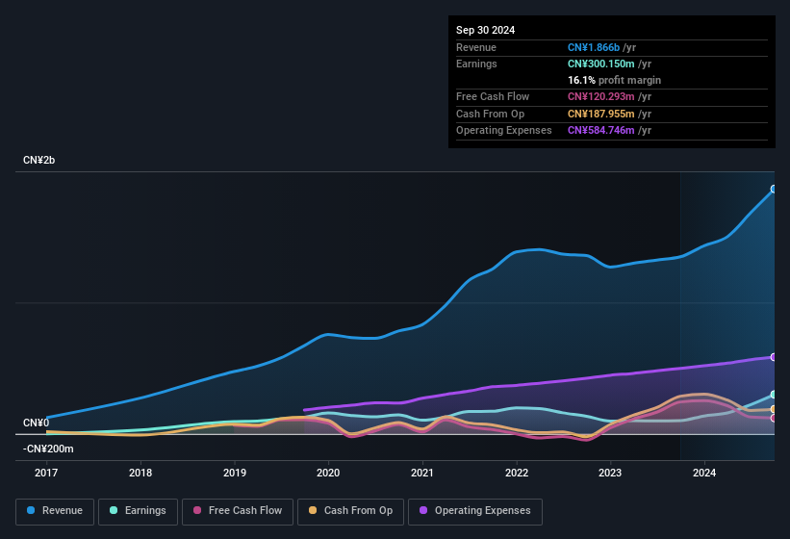Screen dimensions: 790x539
Task: Click the orange Cash From Op endpoint marker
Action: click(774, 409)
